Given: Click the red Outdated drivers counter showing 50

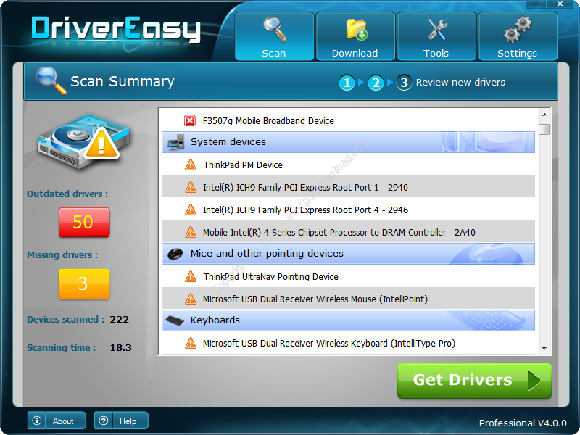Looking at the screenshot, I should click(x=83, y=223).
